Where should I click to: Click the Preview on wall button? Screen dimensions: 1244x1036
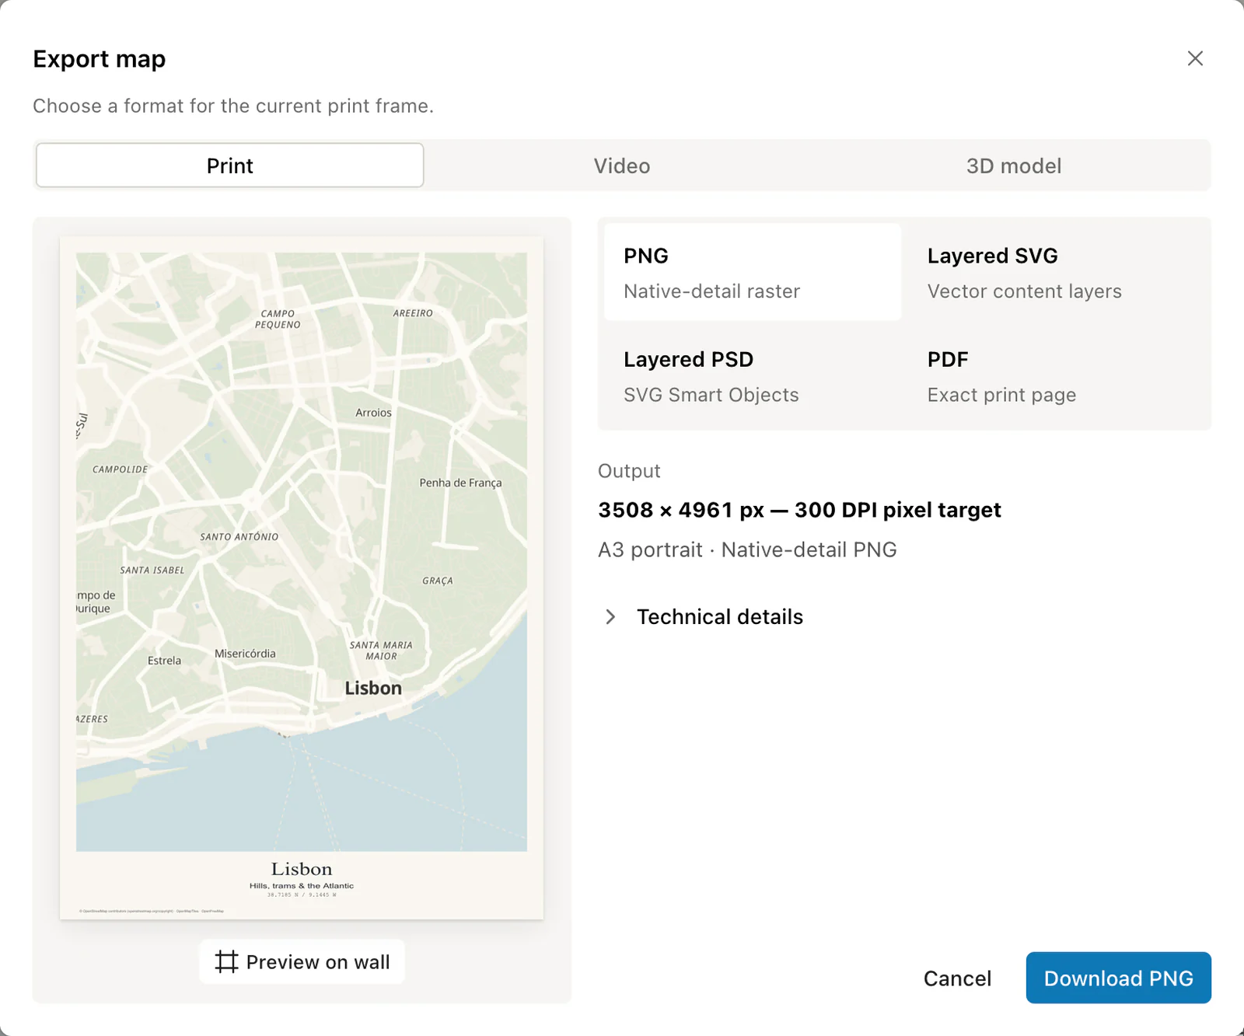302,962
